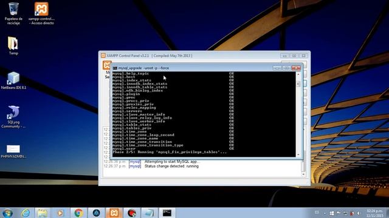
Task: Click the red shield tray icon
Action: 352,213
